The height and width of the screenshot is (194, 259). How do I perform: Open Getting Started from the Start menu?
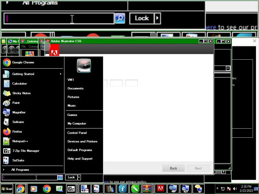(33, 74)
